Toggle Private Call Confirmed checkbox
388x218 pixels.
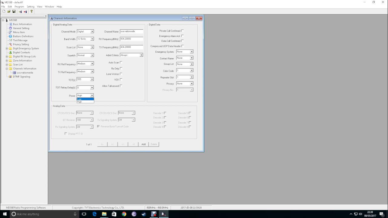coord(182,31)
